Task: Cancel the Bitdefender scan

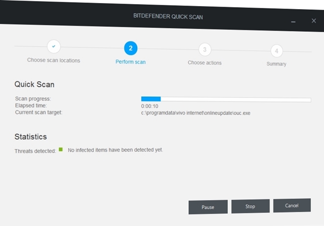Action: 292,205
